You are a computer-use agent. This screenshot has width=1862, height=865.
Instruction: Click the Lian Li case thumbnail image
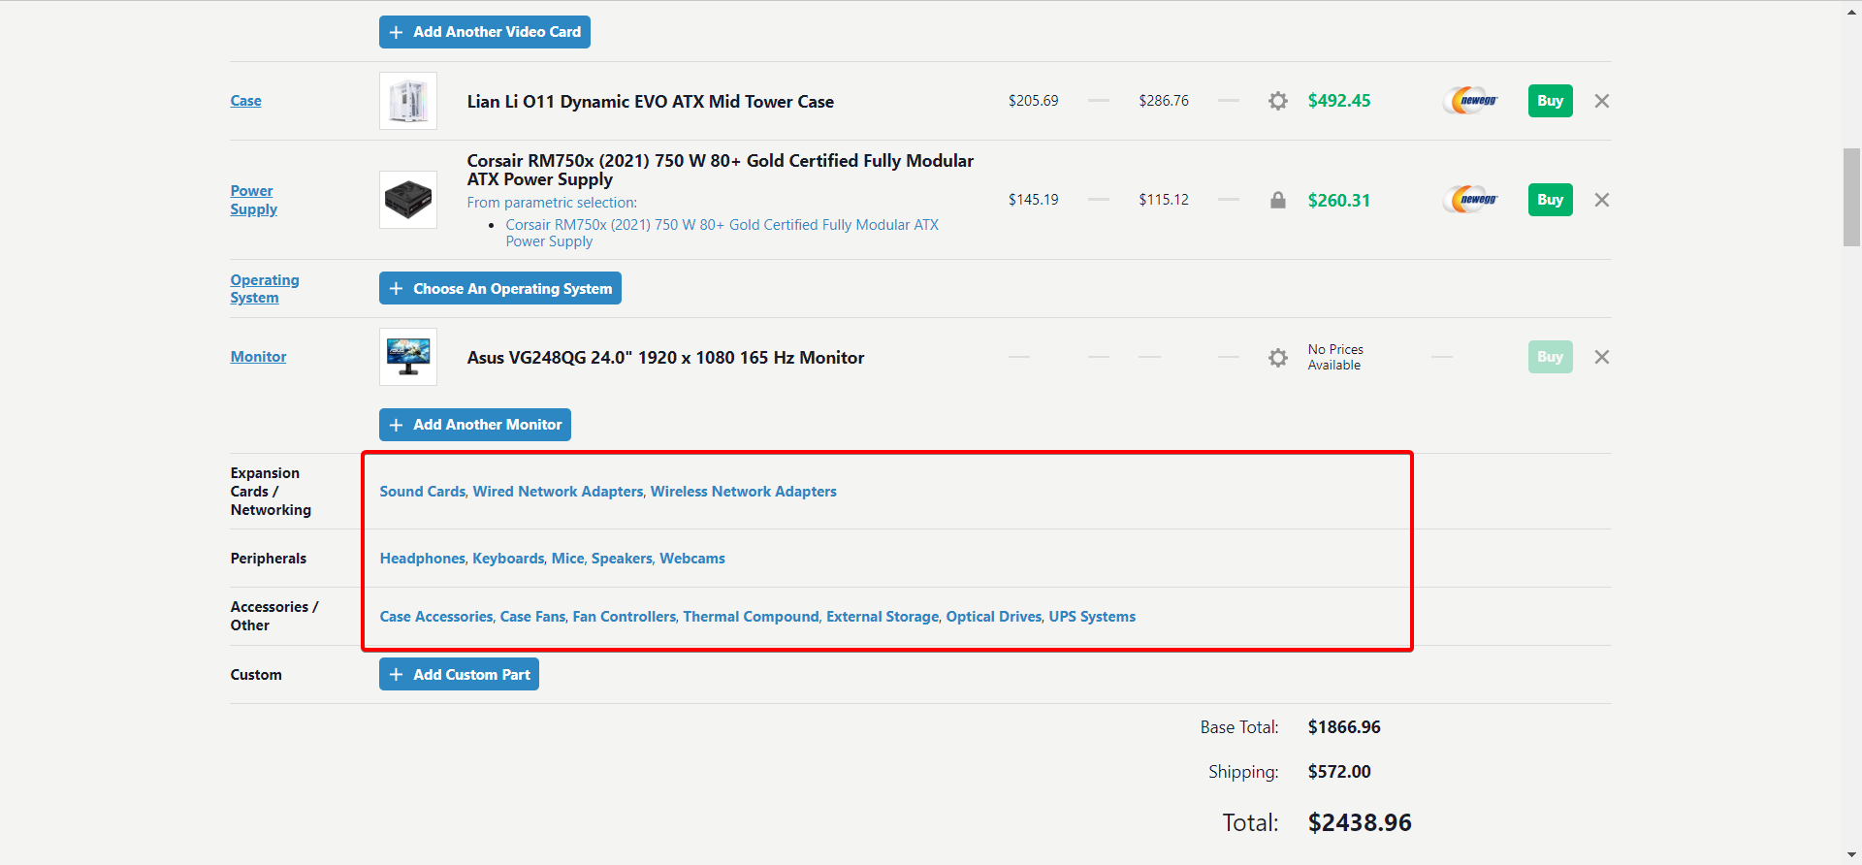click(x=408, y=101)
